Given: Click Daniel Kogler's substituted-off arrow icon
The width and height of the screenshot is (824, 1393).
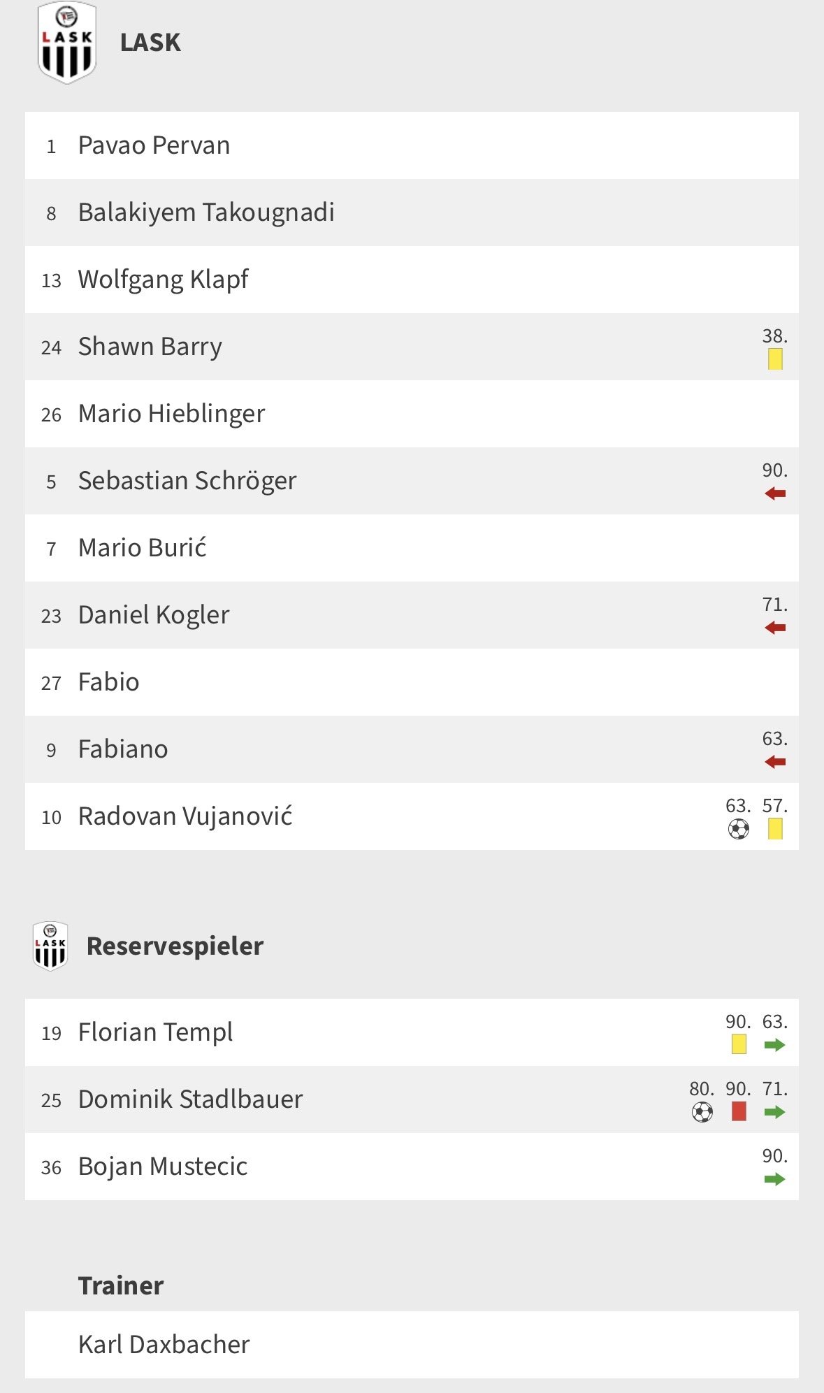Looking at the screenshot, I should tap(775, 628).
